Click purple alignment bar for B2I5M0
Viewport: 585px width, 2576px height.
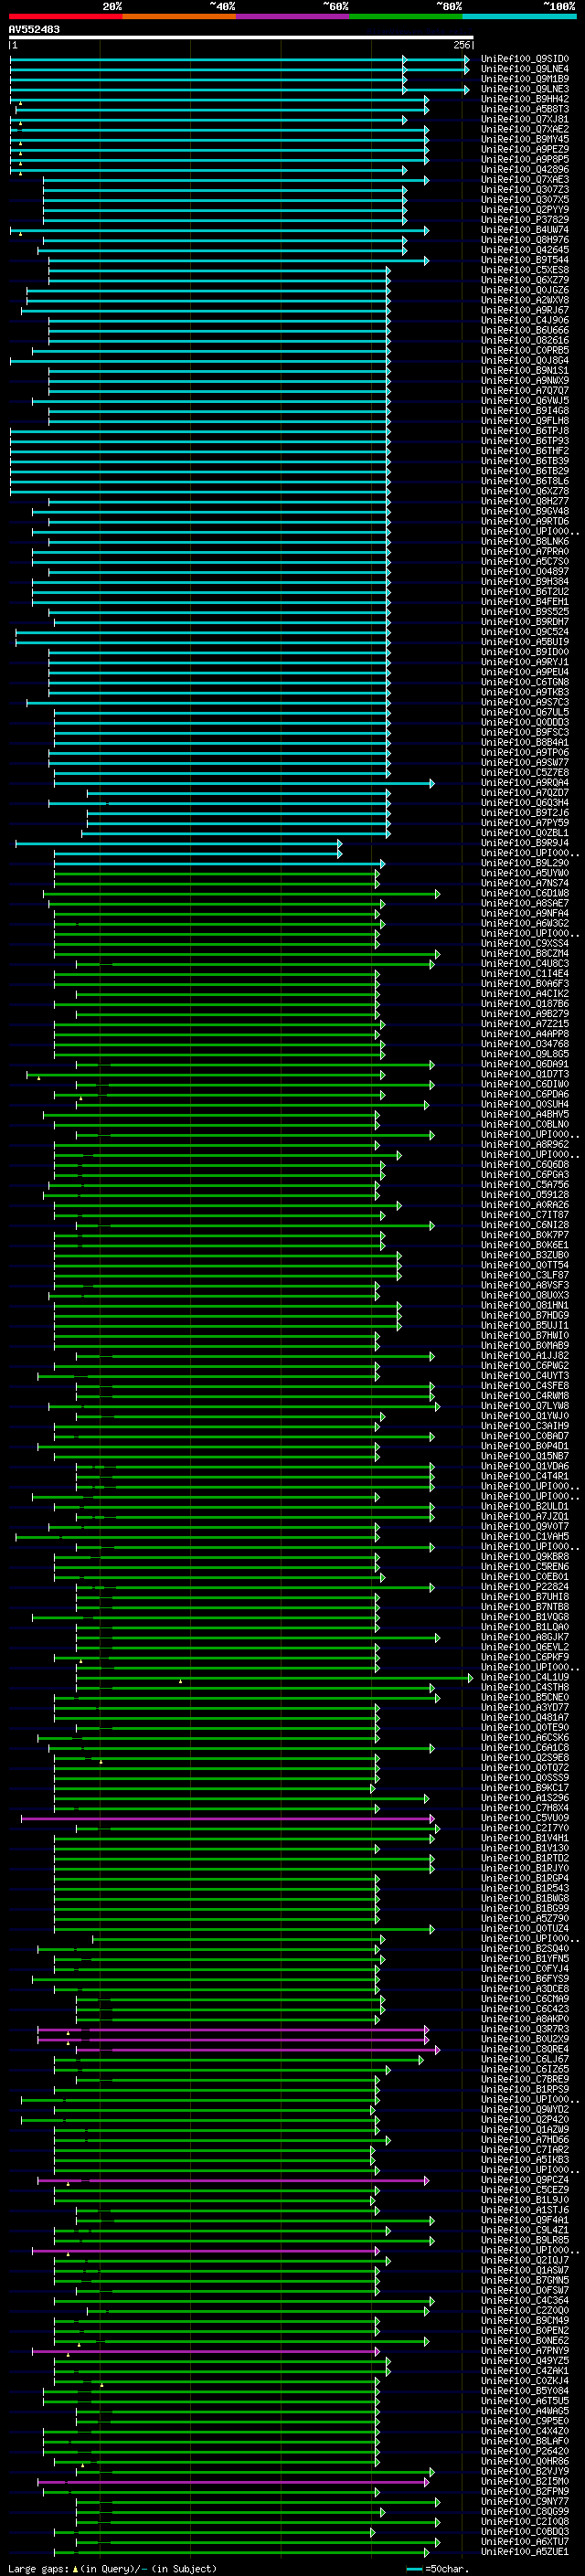tap(235, 2481)
